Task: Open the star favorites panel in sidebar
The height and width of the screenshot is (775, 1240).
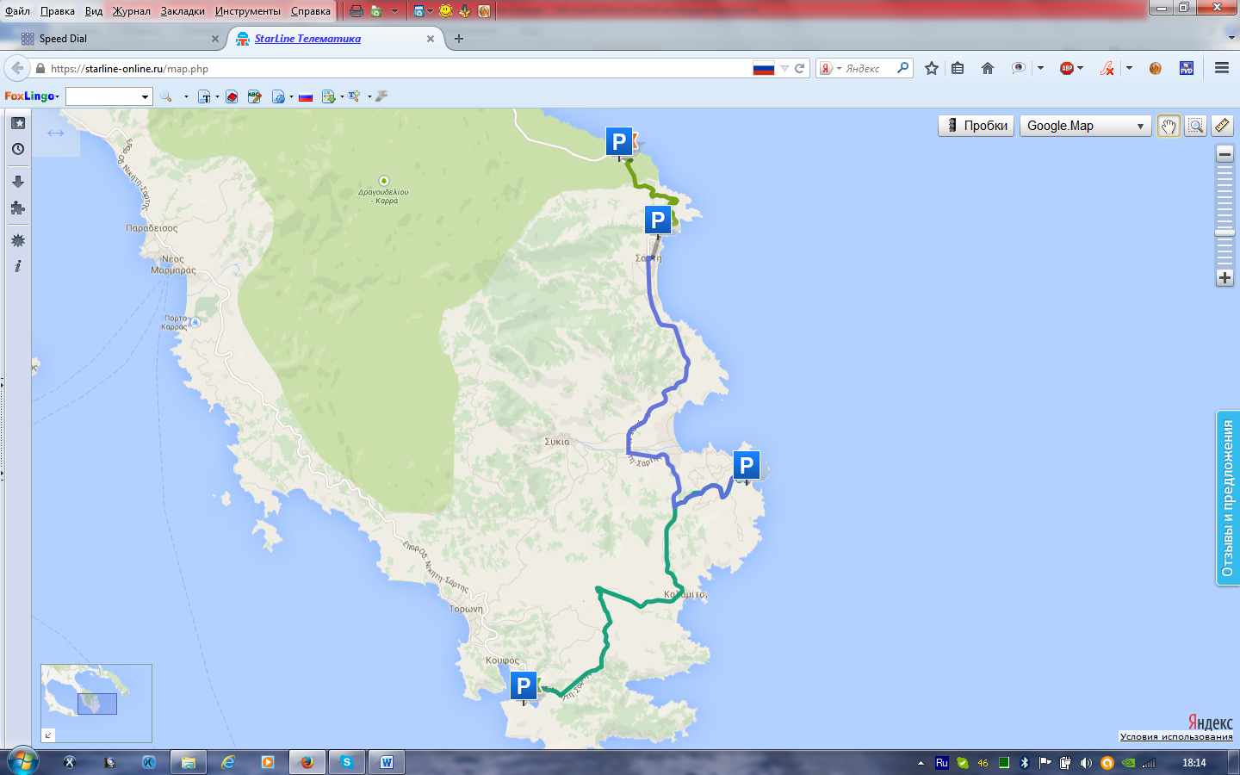Action: (x=17, y=123)
